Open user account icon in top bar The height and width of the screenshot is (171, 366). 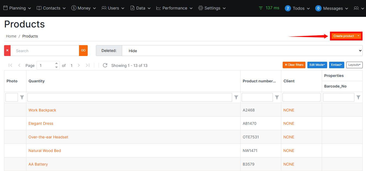tap(358, 8)
